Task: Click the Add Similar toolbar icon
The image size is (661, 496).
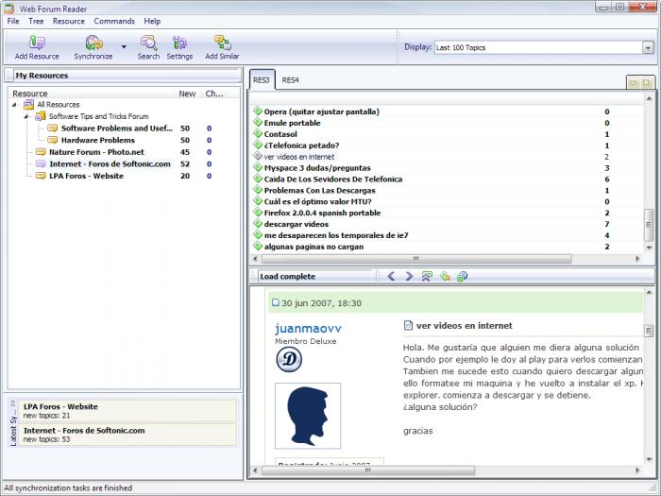Action: pos(222,47)
